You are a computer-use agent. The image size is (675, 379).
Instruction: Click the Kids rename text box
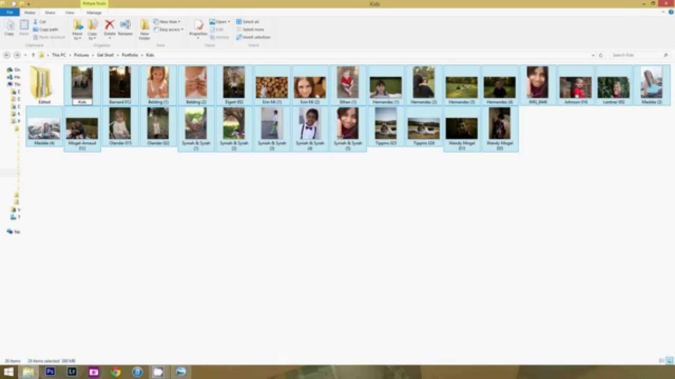click(x=82, y=102)
